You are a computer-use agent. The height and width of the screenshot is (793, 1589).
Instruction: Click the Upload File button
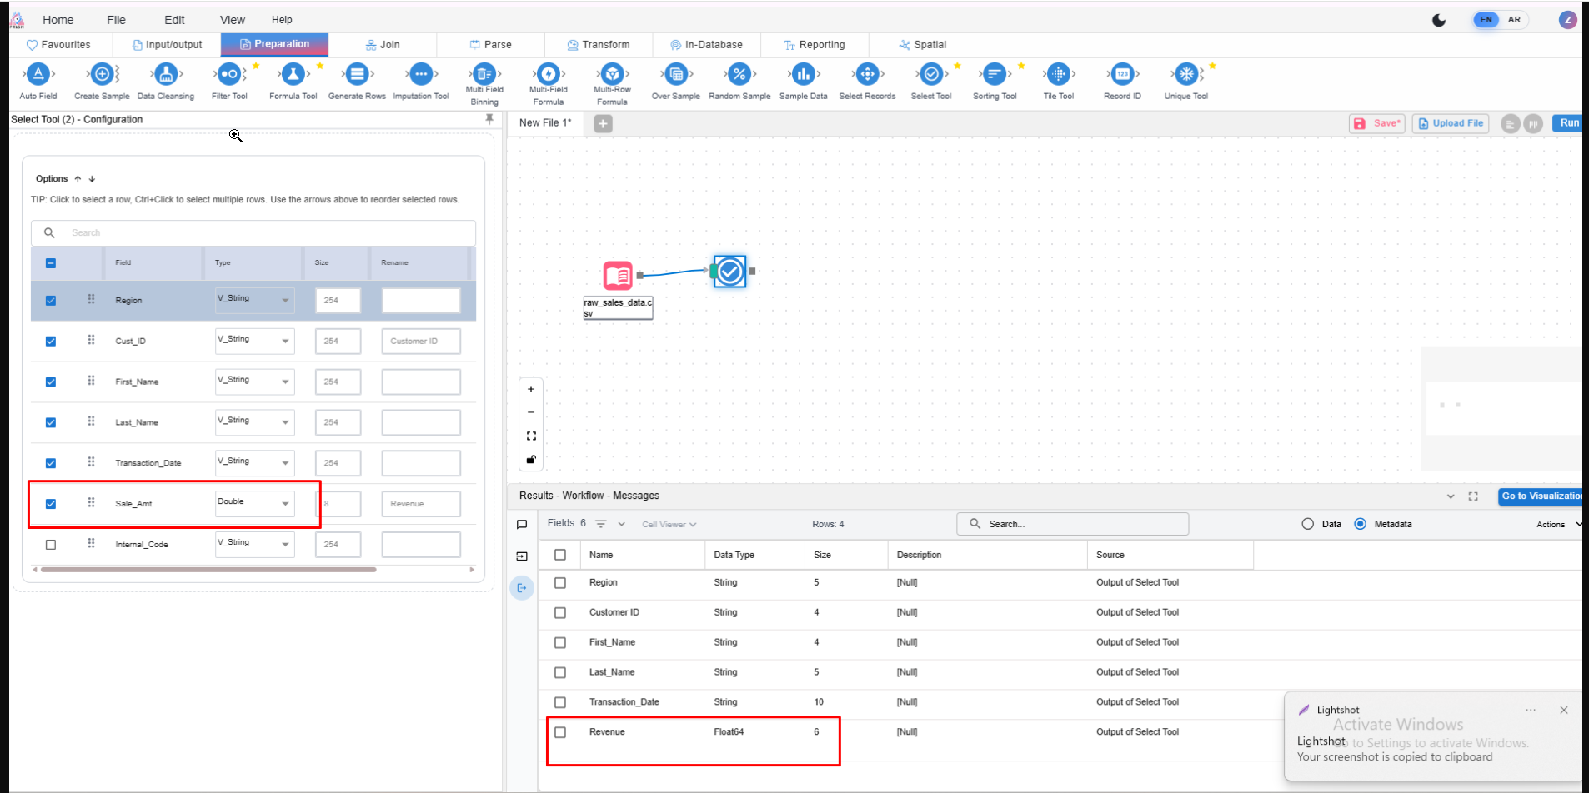[x=1451, y=123]
